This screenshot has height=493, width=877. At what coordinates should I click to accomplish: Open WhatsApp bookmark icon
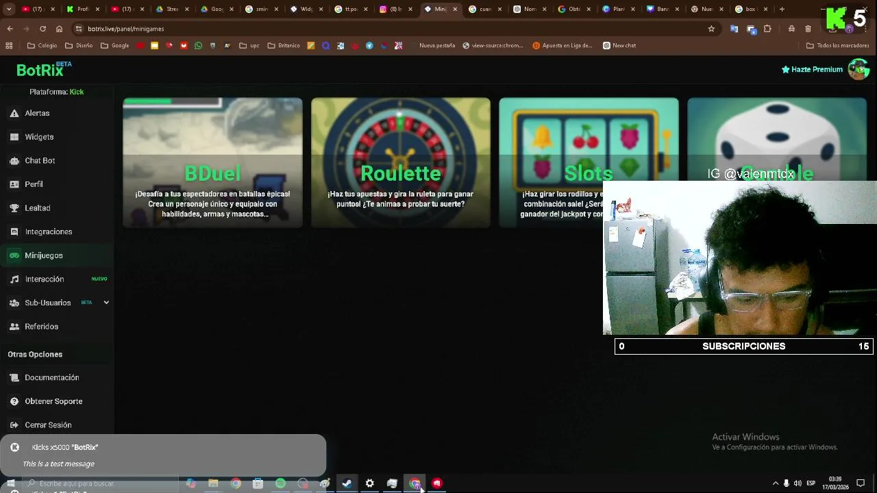click(x=199, y=45)
